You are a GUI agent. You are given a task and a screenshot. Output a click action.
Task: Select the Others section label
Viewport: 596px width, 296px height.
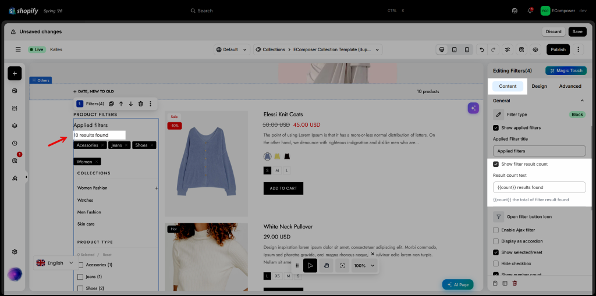coord(40,80)
